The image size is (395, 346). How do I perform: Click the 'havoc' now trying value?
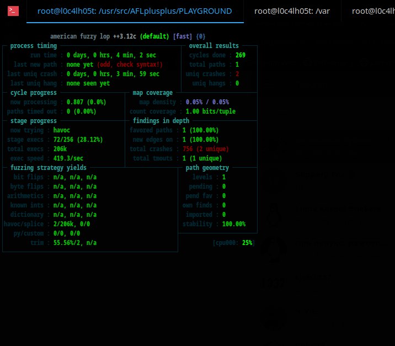[61, 130]
